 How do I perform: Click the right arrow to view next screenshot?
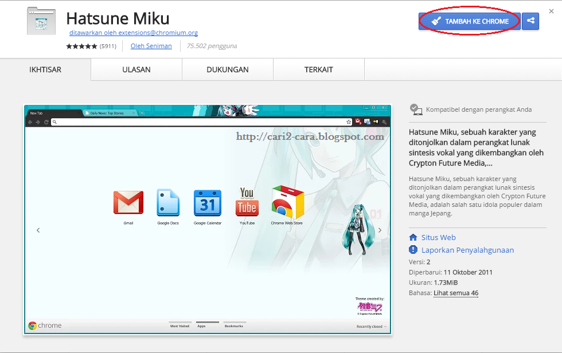click(x=380, y=230)
